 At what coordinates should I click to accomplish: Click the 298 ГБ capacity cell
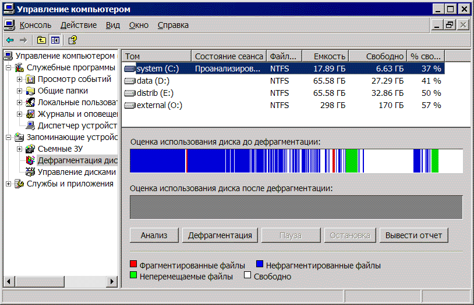[x=332, y=105]
